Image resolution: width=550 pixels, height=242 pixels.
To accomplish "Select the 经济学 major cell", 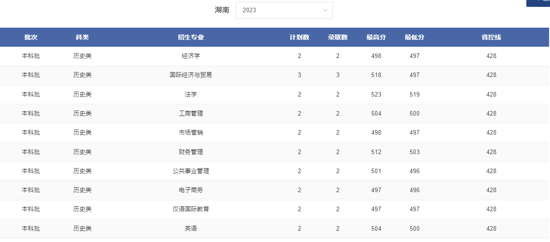I will pyautogui.click(x=191, y=56).
